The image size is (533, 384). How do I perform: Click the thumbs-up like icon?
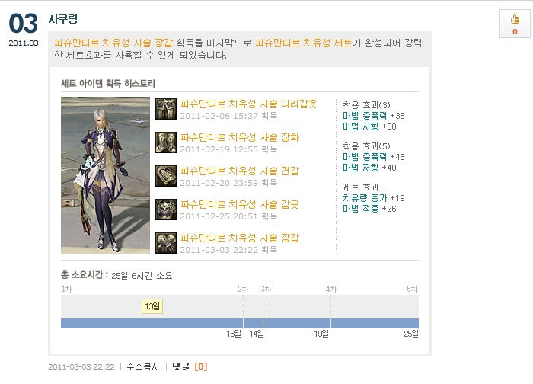515,20
